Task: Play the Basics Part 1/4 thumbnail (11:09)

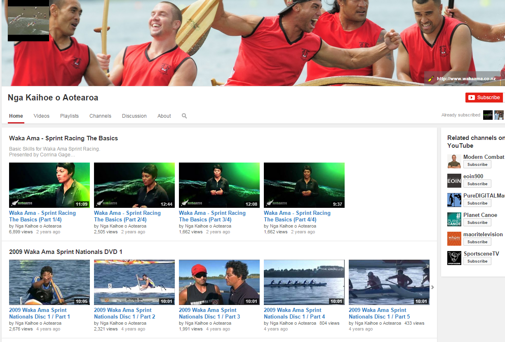Action: [x=49, y=185]
